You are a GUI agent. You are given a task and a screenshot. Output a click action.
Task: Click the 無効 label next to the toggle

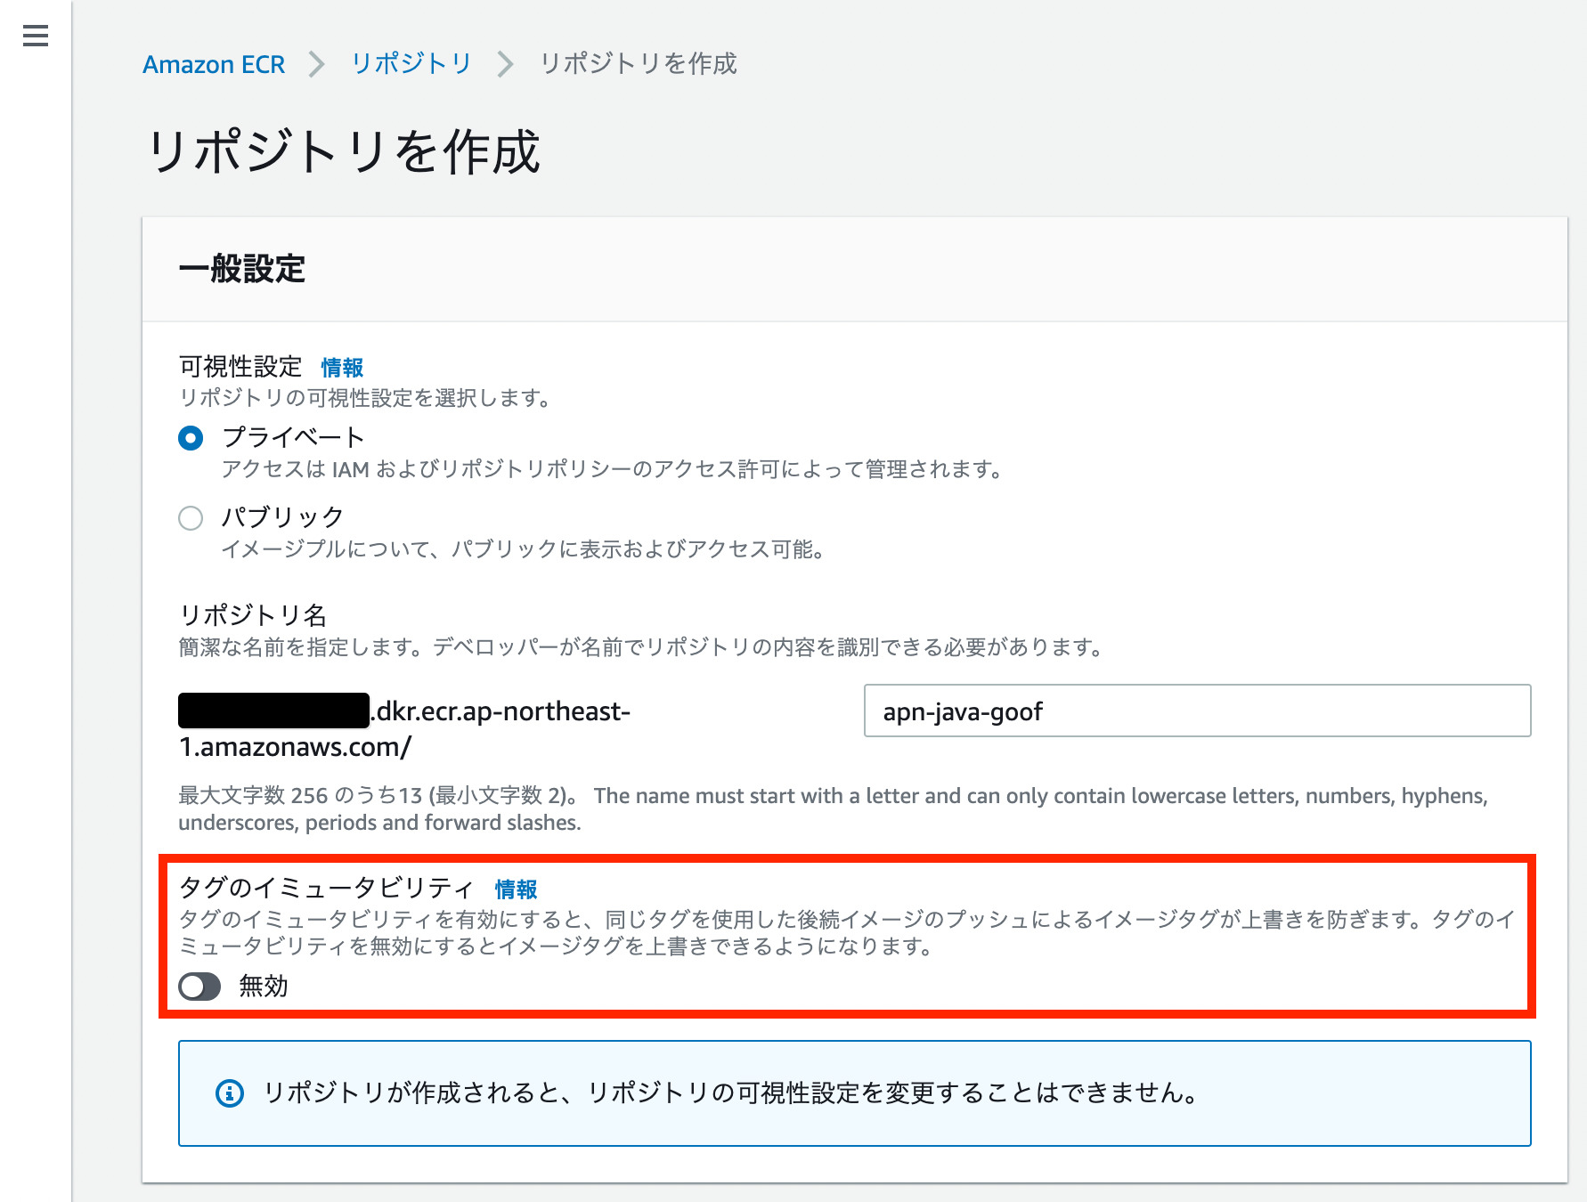click(263, 987)
